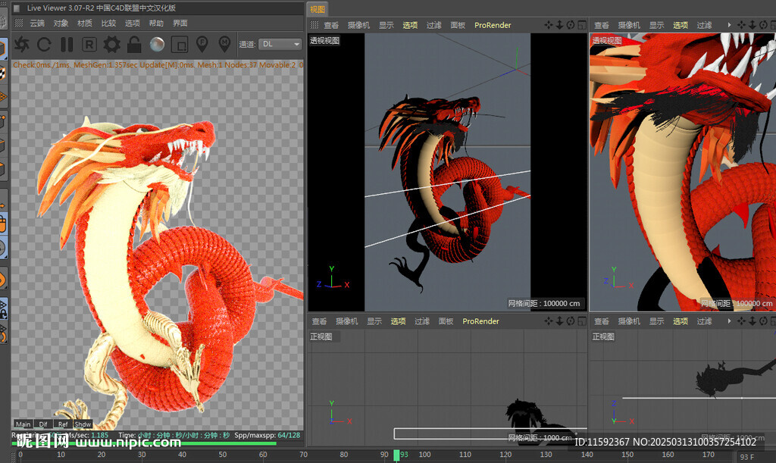Viewport: 776px width, 463px height.
Task: Click move-camera icon in top-right viewport
Action: (x=741, y=25)
